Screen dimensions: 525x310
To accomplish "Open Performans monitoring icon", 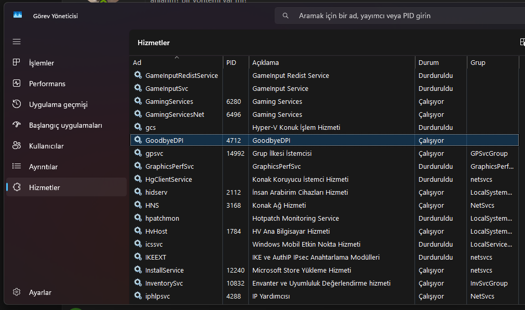I will tap(17, 84).
